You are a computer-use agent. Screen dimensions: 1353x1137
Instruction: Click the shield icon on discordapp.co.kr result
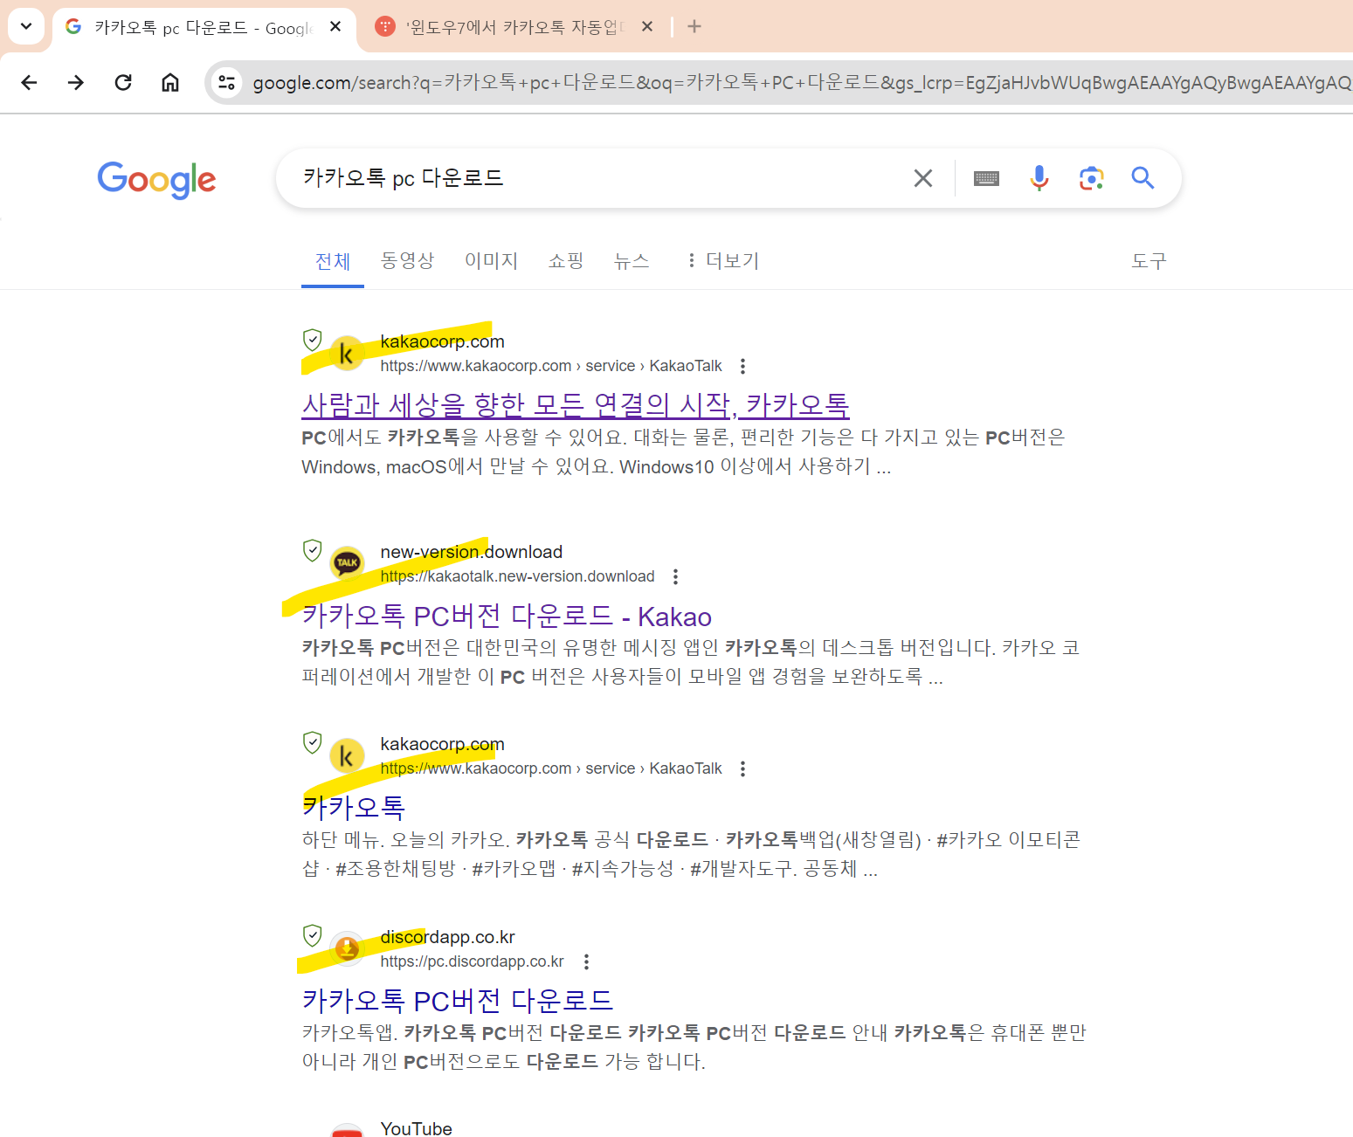[313, 935]
